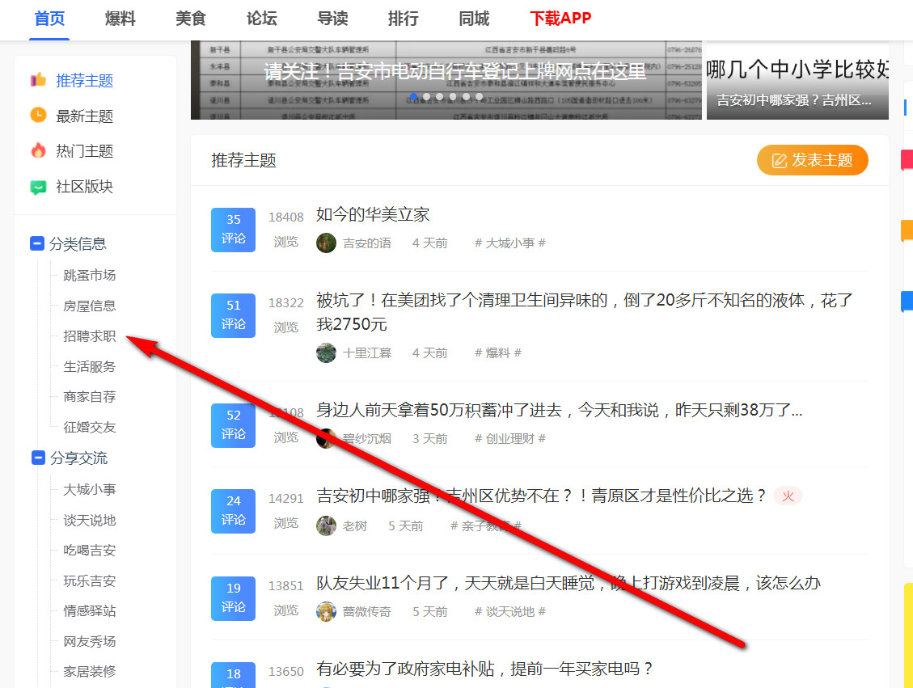The height and width of the screenshot is (688, 913).
Task: Select 推荐主题 in the sidebar
Action: point(84,80)
